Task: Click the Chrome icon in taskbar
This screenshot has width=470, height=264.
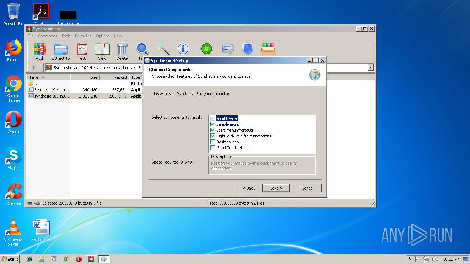Action: point(66,259)
